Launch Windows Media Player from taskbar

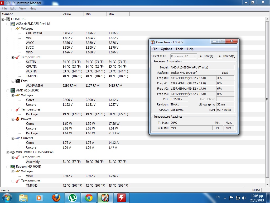[39, 198]
